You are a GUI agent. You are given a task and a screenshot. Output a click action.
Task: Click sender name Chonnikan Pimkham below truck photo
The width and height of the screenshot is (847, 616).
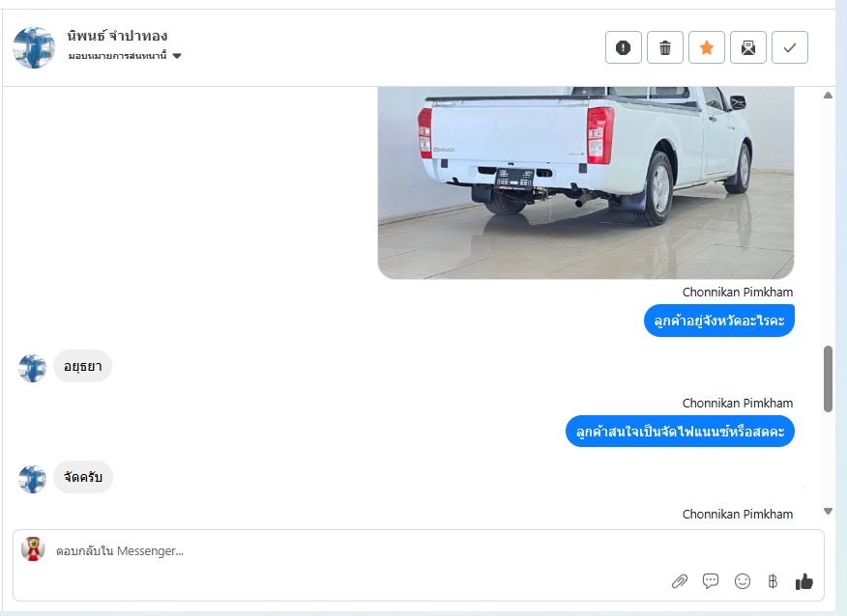(738, 292)
